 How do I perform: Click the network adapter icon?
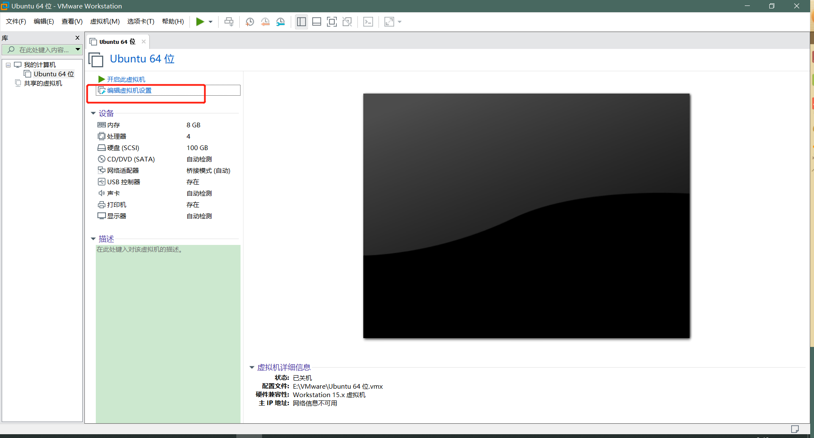click(102, 170)
